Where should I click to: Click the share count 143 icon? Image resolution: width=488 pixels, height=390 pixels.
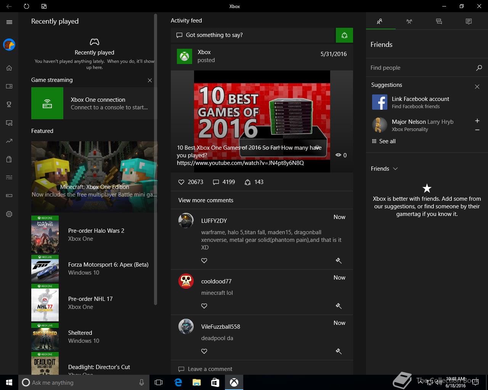[247, 182]
